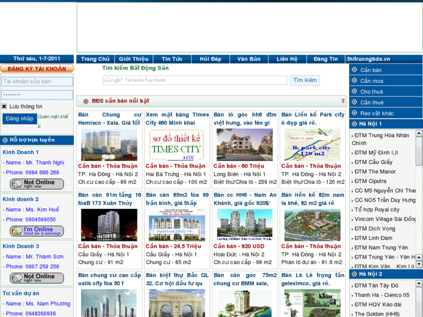Click the Tìm kiếm search button
This screenshot has height=317, width=423.
[x=305, y=80]
